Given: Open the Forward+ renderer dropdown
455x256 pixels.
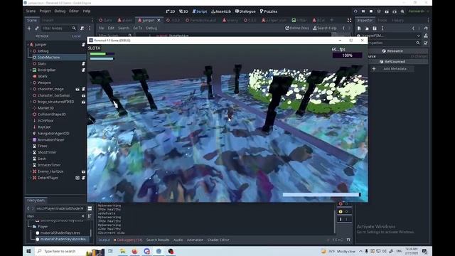Looking at the screenshot, I should coord(419,11).
